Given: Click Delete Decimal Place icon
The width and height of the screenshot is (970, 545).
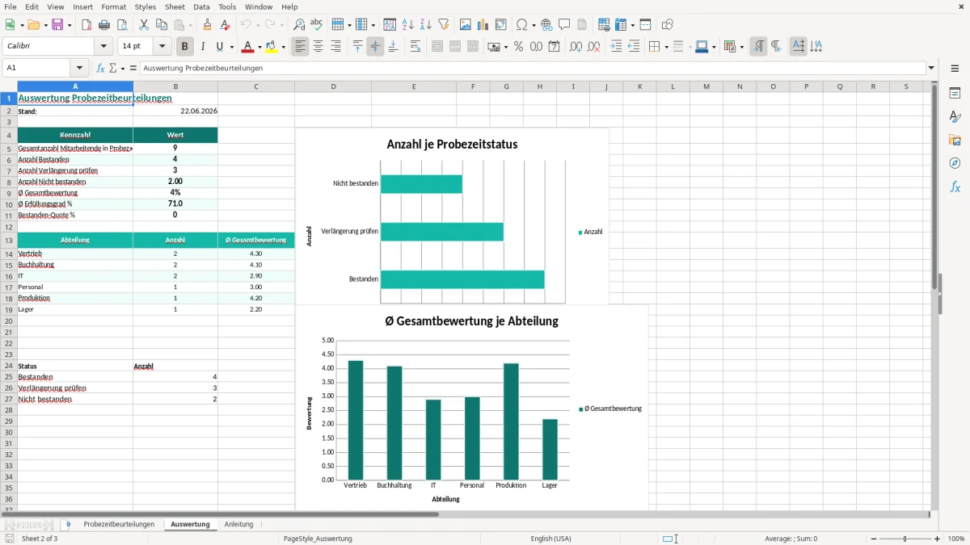Looking at the screenshot, I should click(594, 47).
